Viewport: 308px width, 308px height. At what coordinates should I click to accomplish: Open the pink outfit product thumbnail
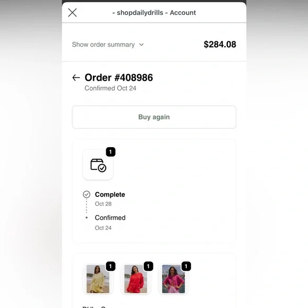[174, 279]
